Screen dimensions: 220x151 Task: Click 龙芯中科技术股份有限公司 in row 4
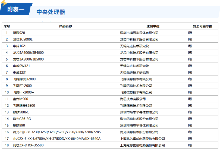click(x=139, y=53)
